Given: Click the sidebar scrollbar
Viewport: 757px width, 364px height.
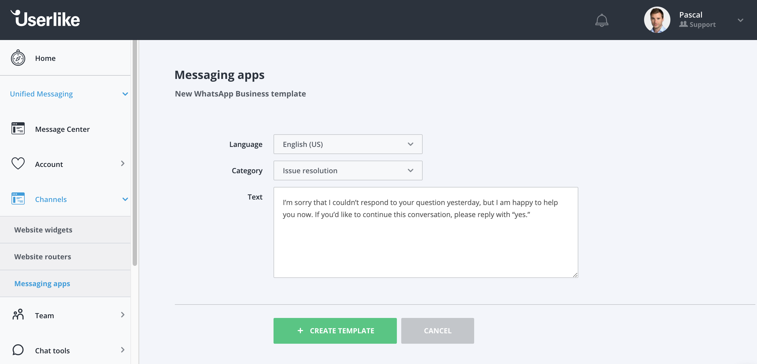Looking at the screenshot, I should [135, 153].
